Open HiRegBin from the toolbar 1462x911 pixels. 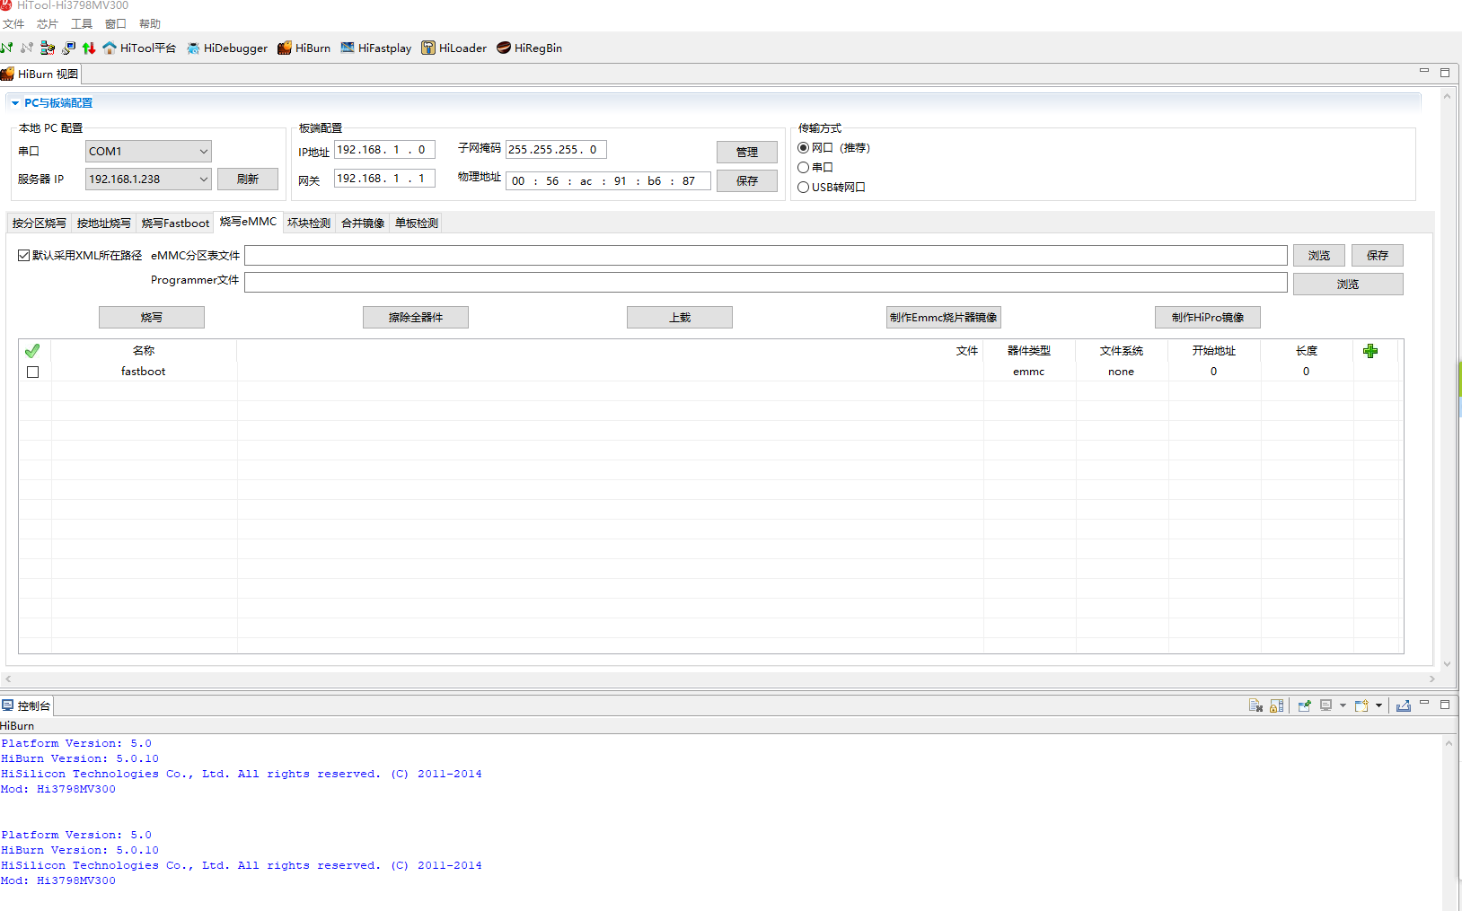[529, 48]
